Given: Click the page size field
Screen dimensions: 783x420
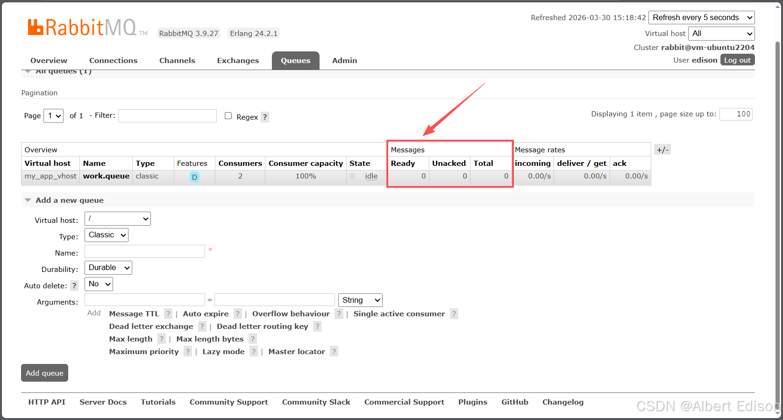Looking at the screenshot, I should click(x=736, y=114).
